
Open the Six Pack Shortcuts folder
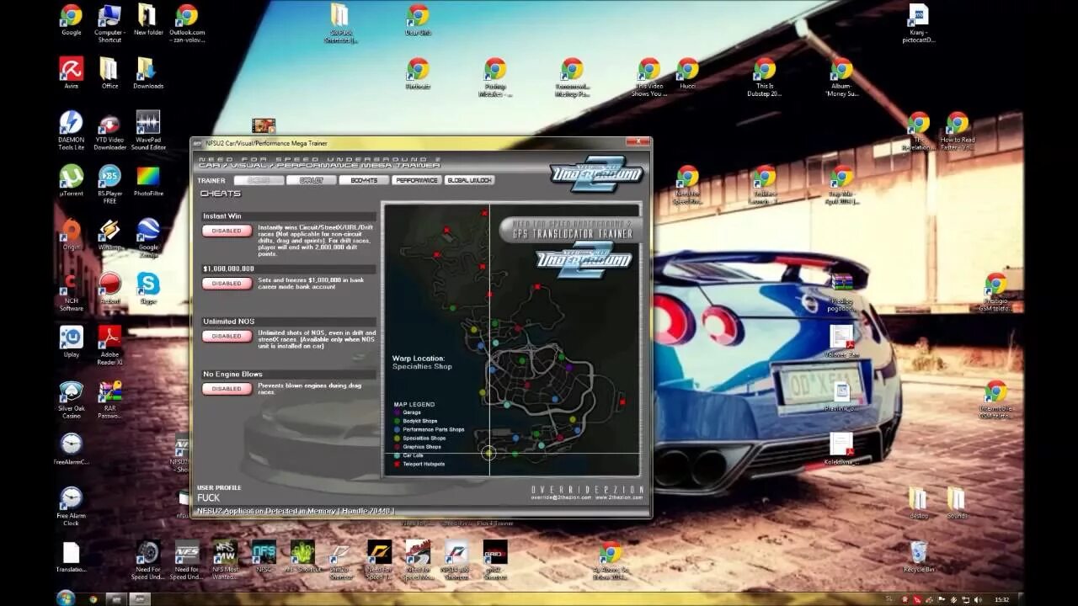click(339, 24)
